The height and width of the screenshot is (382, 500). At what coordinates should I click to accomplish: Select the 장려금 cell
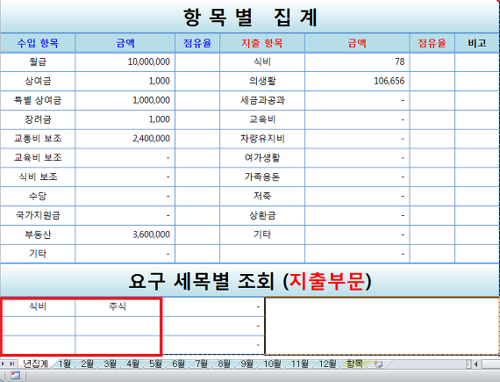click(38, 119)
